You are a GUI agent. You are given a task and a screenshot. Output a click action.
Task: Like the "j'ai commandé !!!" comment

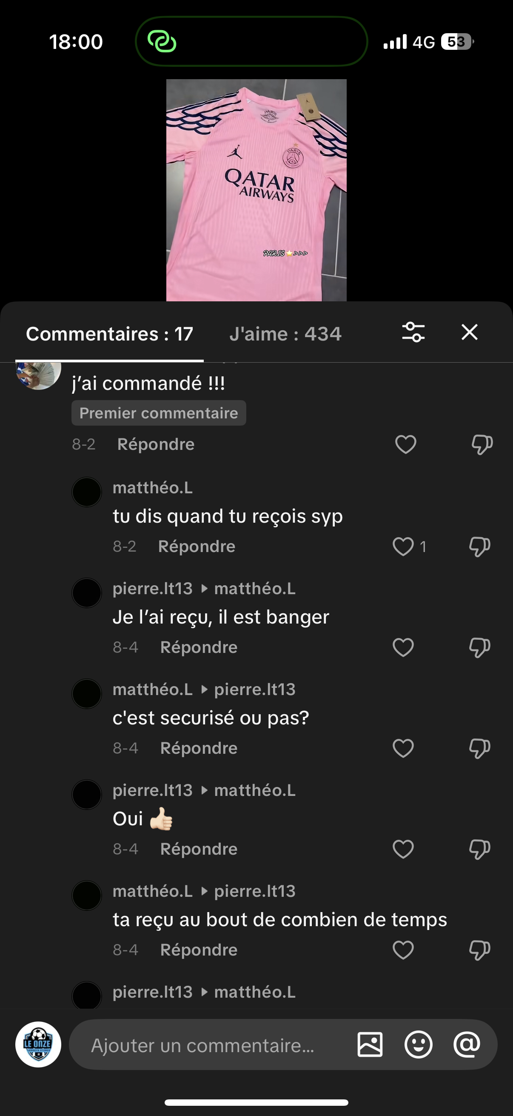pyautogui.click(x=406, y=444)
